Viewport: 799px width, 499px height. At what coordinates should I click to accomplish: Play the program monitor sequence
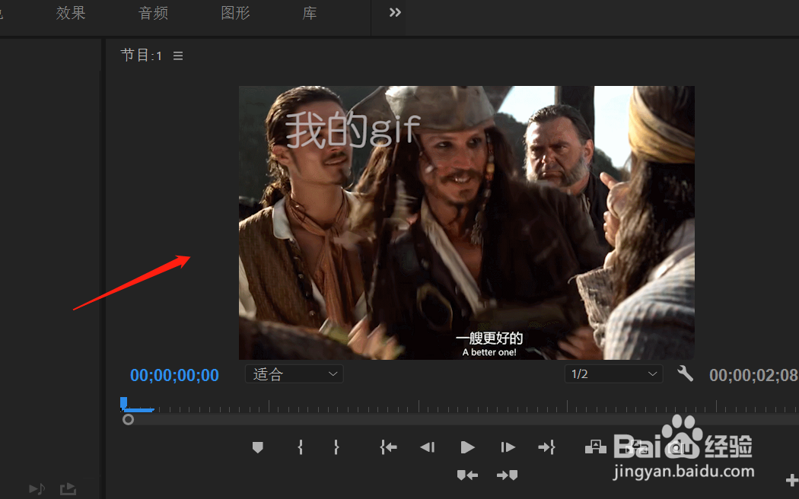point(467,447)
